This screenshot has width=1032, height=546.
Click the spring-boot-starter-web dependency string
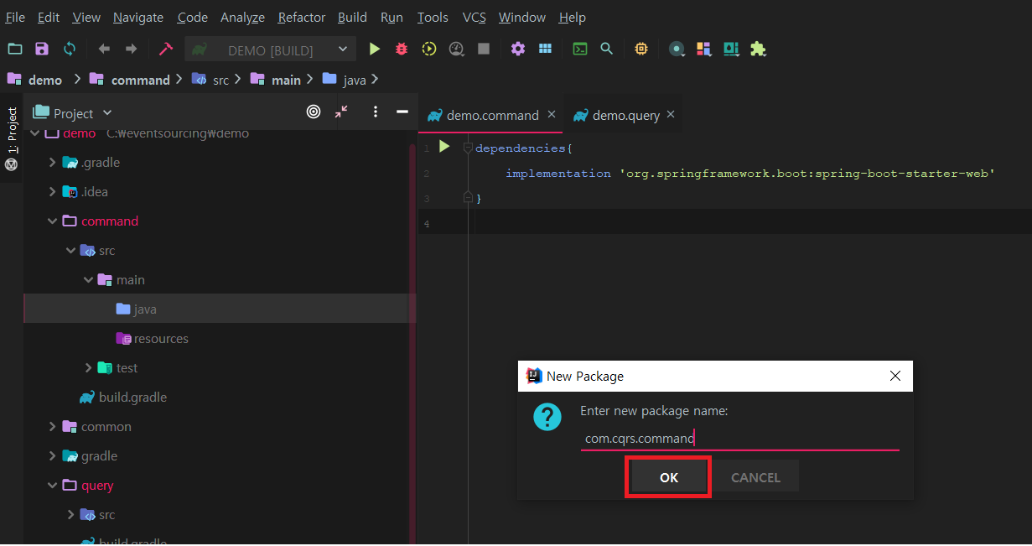pyautogui.click(x=806, y=174)
